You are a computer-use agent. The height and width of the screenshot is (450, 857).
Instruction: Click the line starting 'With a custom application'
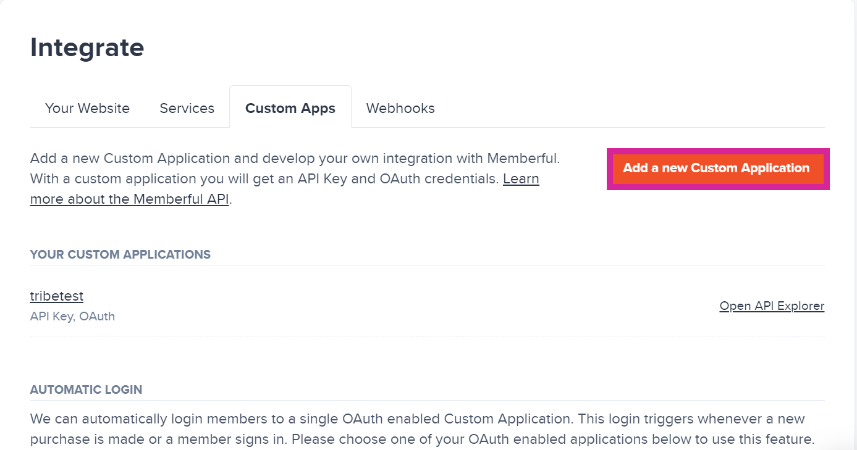266,179
